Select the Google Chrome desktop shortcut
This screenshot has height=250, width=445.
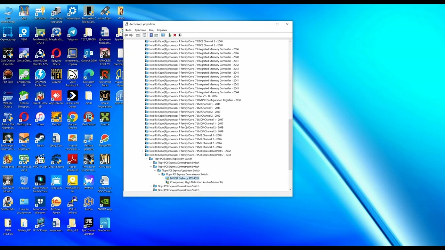[x=72, y=120]
